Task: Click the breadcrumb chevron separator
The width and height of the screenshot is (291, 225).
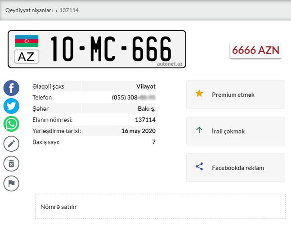Action: [x=56, y=11]
